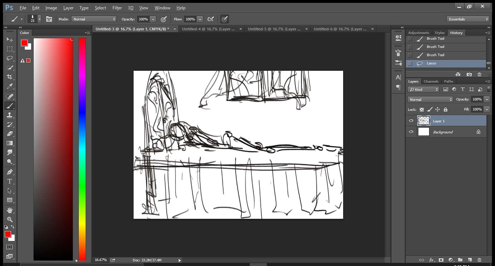This screenshot has width=495, height=266.
Task: Select Layer 1 thumbnail
Action: coord(424,121)
